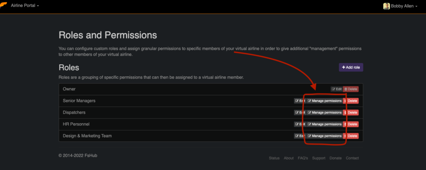Image resolution: width=426 pixels, height=170 pixels.
Task: Manage permissions for Design & Marketing Team
Action: [x=324, y=136]
